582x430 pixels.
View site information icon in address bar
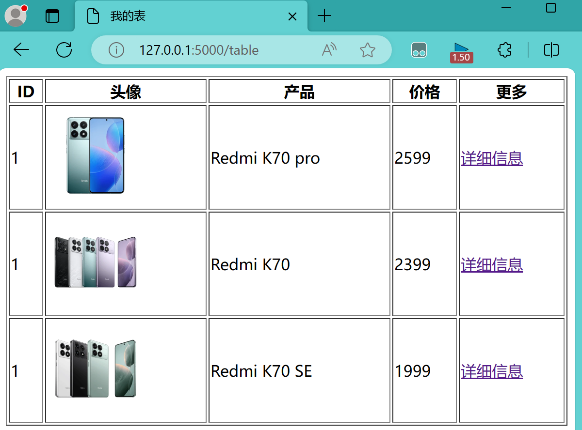point(116,50)
